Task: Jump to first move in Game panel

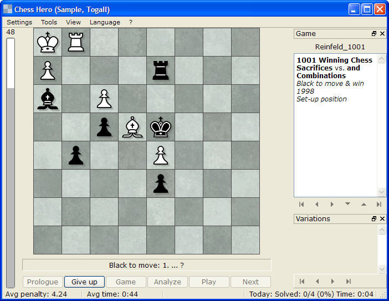Action: [301, 204]
